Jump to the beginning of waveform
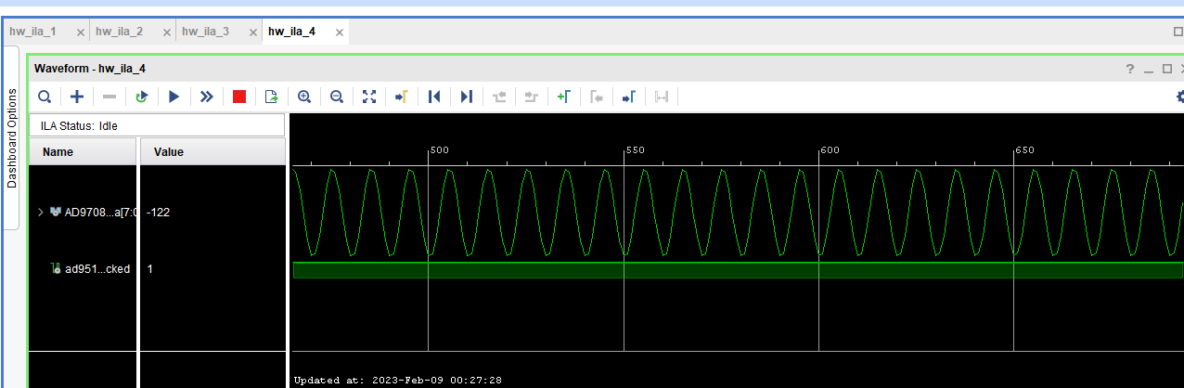 tap(433, 97)
